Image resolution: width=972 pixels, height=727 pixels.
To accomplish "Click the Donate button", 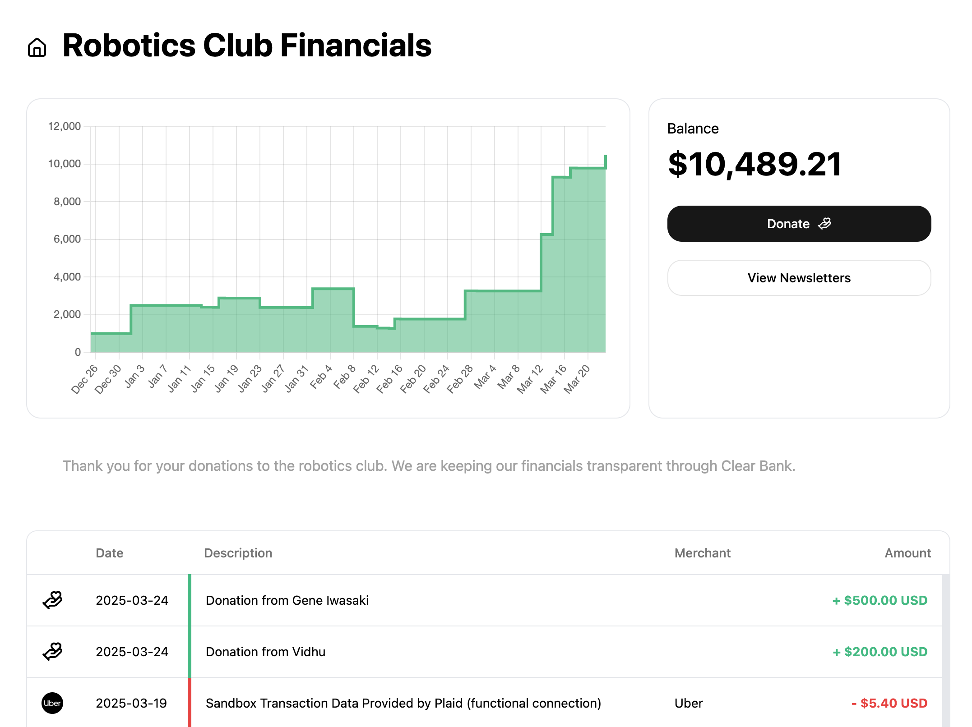I will [x=799, y=224].
